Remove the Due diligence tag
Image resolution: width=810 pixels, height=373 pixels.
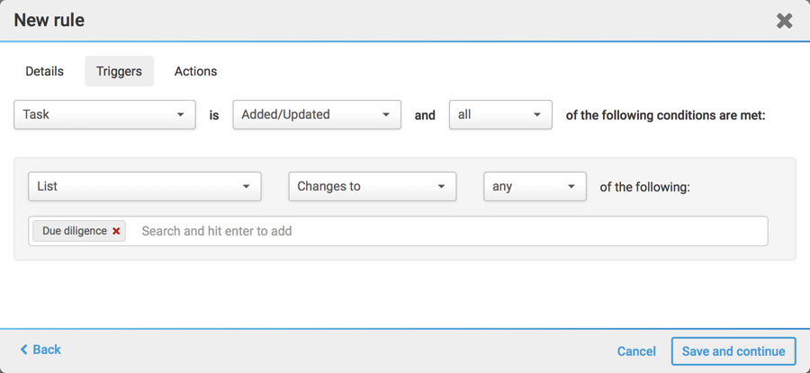[x=116, y=232]
